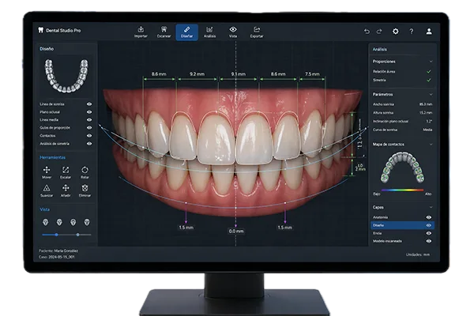Click the Herramientas section heading
Image resolution: width=474 pixels, height=316 pixels.
coord(53,157)
